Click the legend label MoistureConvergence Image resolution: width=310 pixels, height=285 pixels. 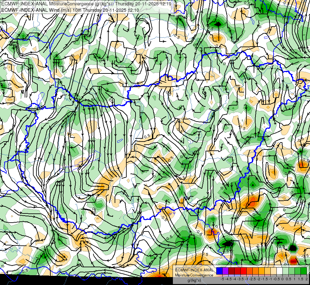[194, 275]
